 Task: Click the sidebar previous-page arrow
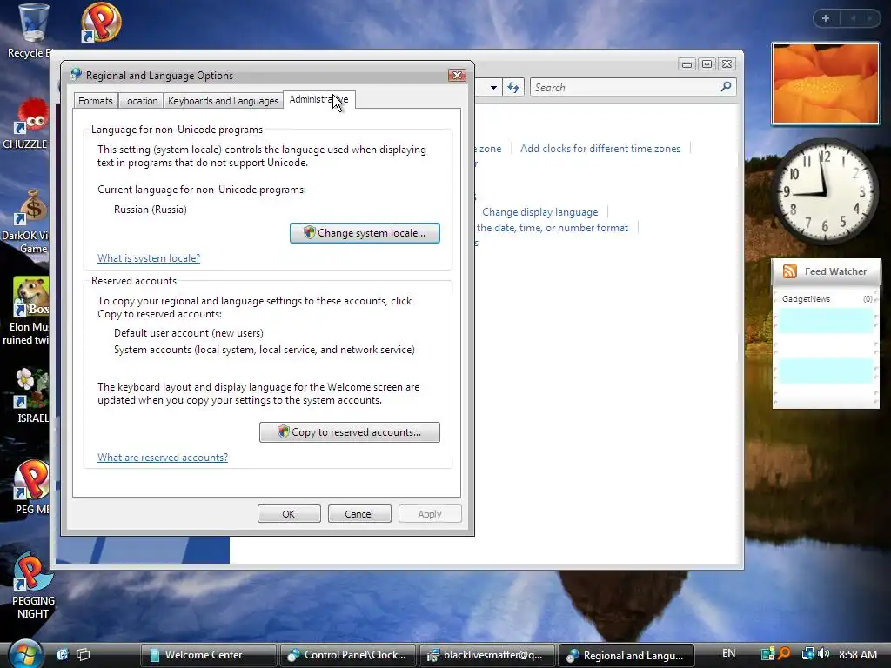[853, 18]
